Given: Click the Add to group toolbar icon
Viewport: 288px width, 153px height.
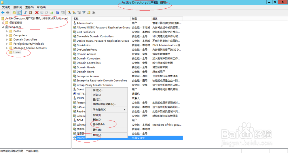Looking at the screenshot, I should click(94, 12).
